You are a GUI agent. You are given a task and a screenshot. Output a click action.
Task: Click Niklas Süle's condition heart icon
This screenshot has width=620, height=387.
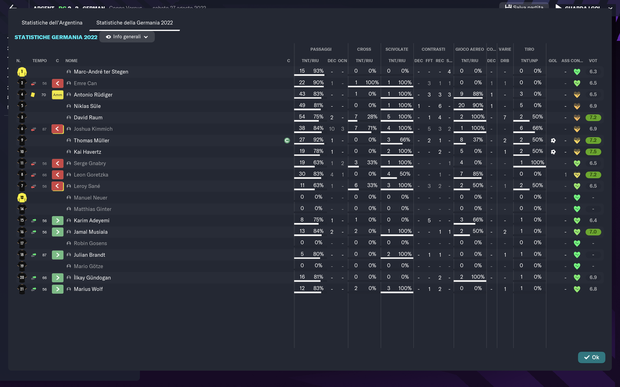coord(577,106)
